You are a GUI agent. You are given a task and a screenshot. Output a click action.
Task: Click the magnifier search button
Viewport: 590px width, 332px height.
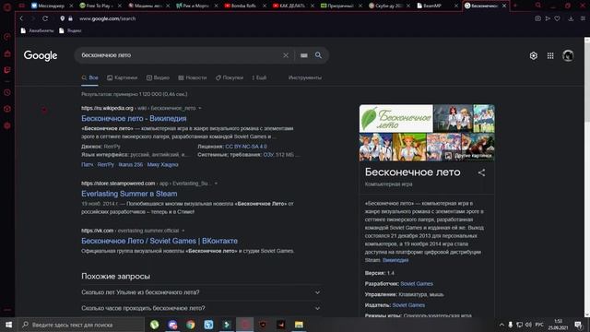click(318, 55)
